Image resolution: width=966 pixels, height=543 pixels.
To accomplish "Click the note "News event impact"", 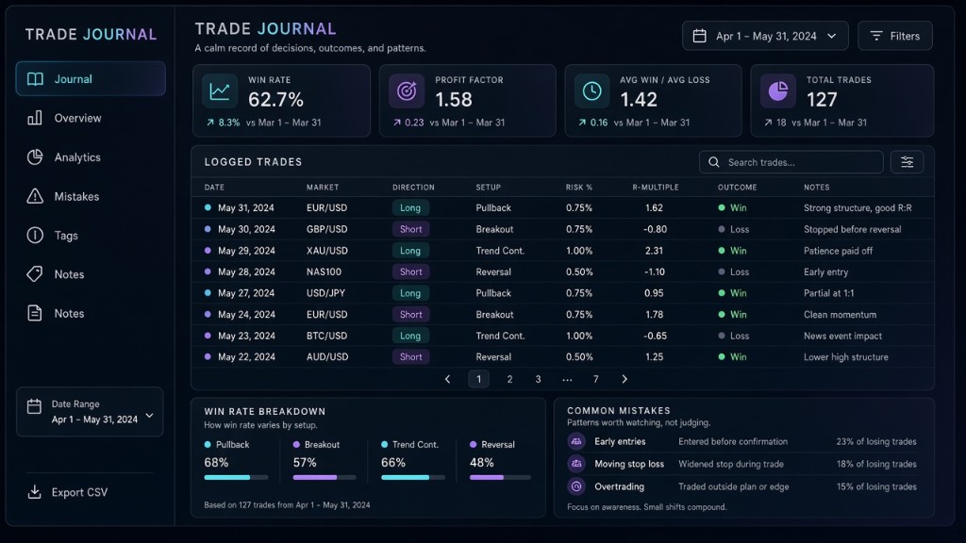I will coord(842,336).
